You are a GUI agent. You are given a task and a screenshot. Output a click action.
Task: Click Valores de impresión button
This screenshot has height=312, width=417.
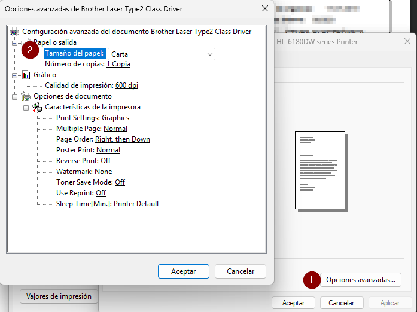pos(59,296)
